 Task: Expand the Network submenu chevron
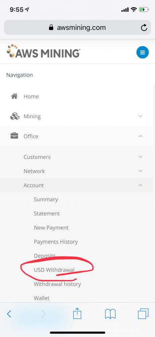tap(141, 171)
